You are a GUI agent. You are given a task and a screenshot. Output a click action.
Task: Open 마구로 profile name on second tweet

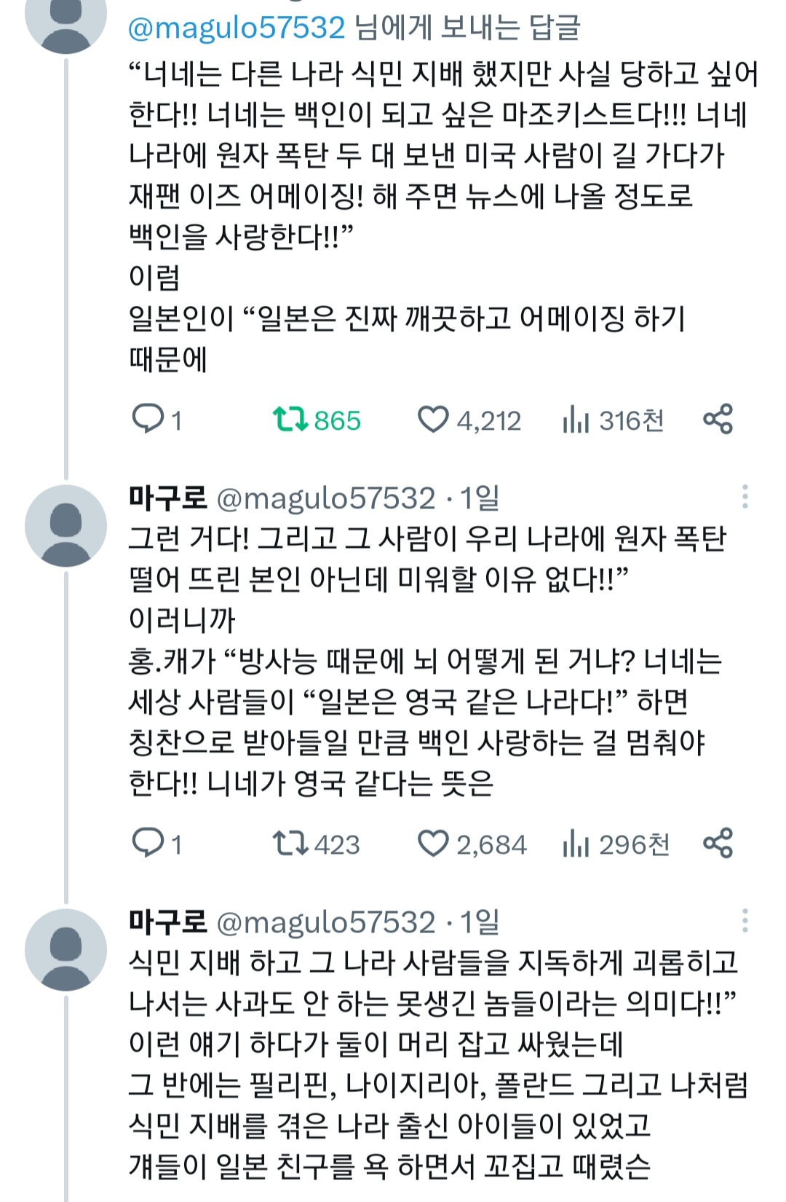click(168, 498)
